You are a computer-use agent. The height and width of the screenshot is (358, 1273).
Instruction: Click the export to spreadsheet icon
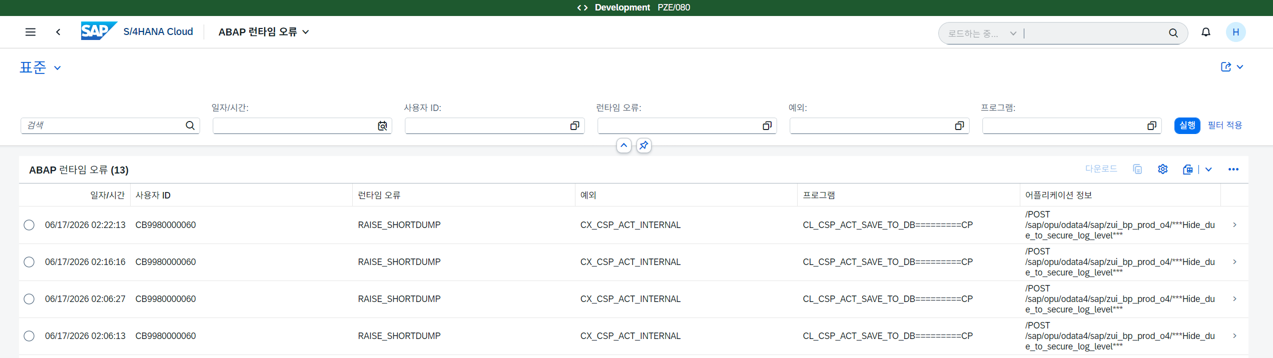point(1187,169)
